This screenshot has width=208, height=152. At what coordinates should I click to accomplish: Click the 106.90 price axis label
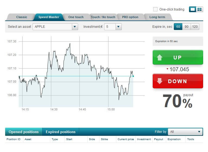[12, 95]
